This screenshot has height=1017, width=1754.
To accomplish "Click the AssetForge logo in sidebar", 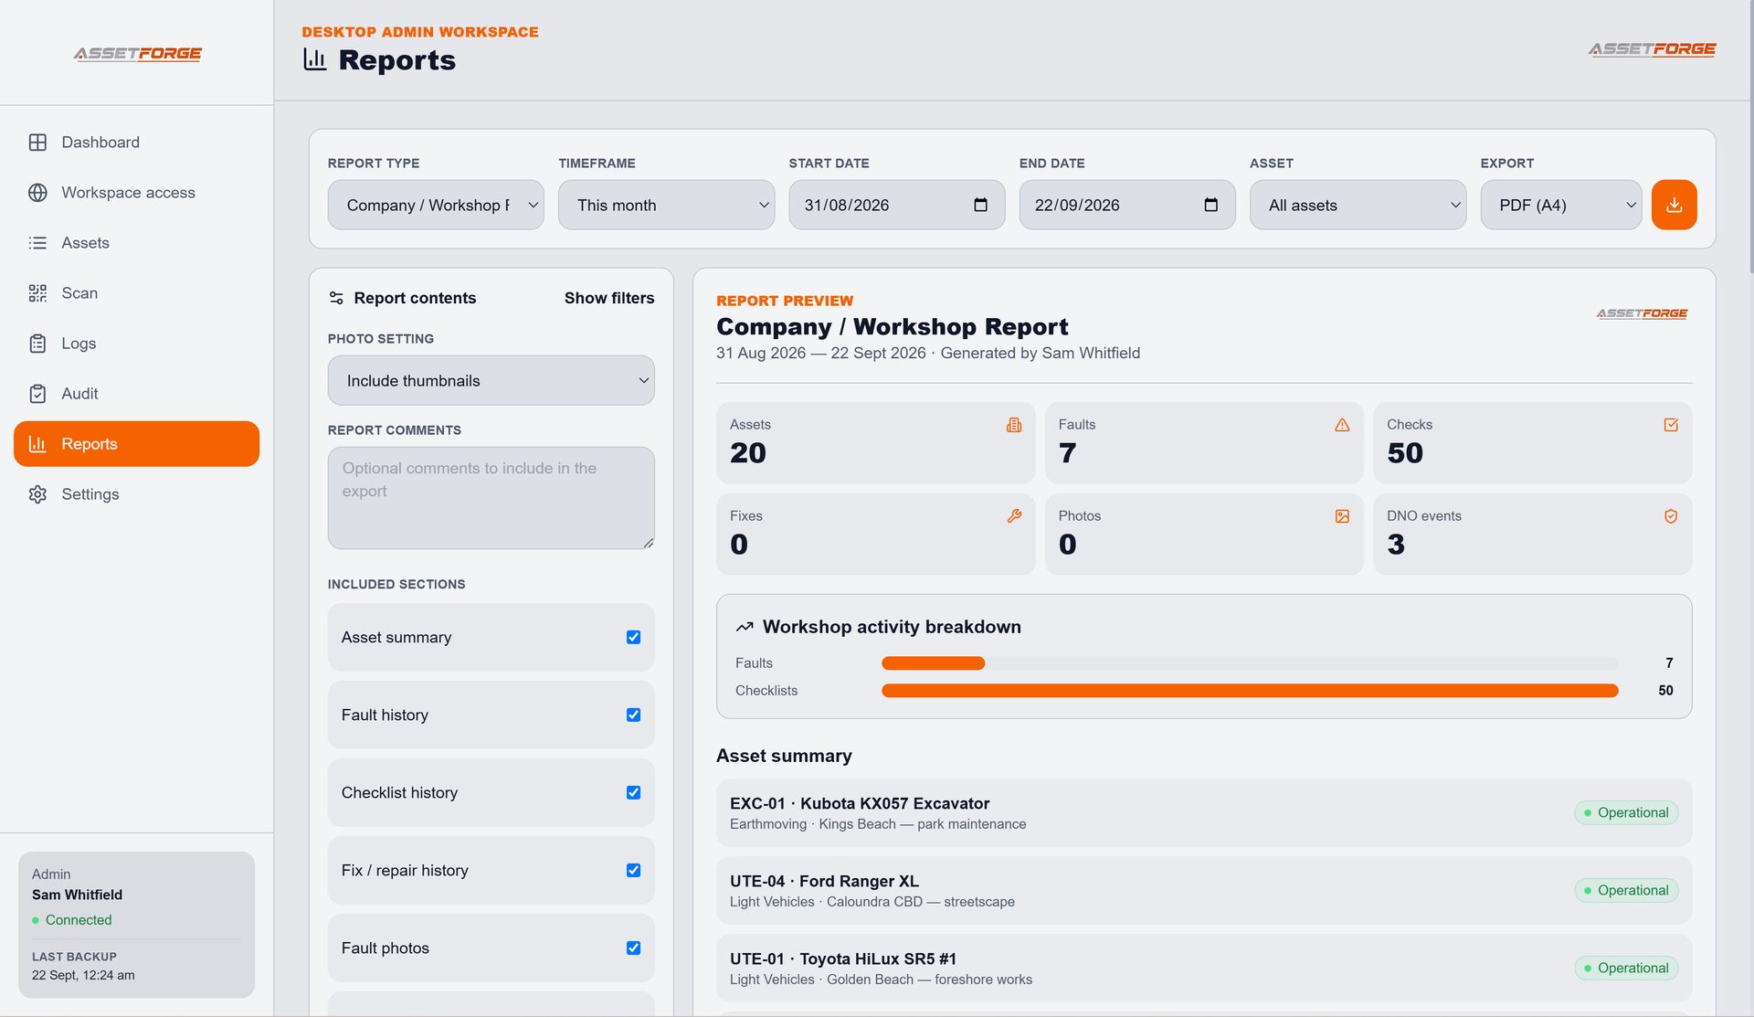I will click(138, 54).
